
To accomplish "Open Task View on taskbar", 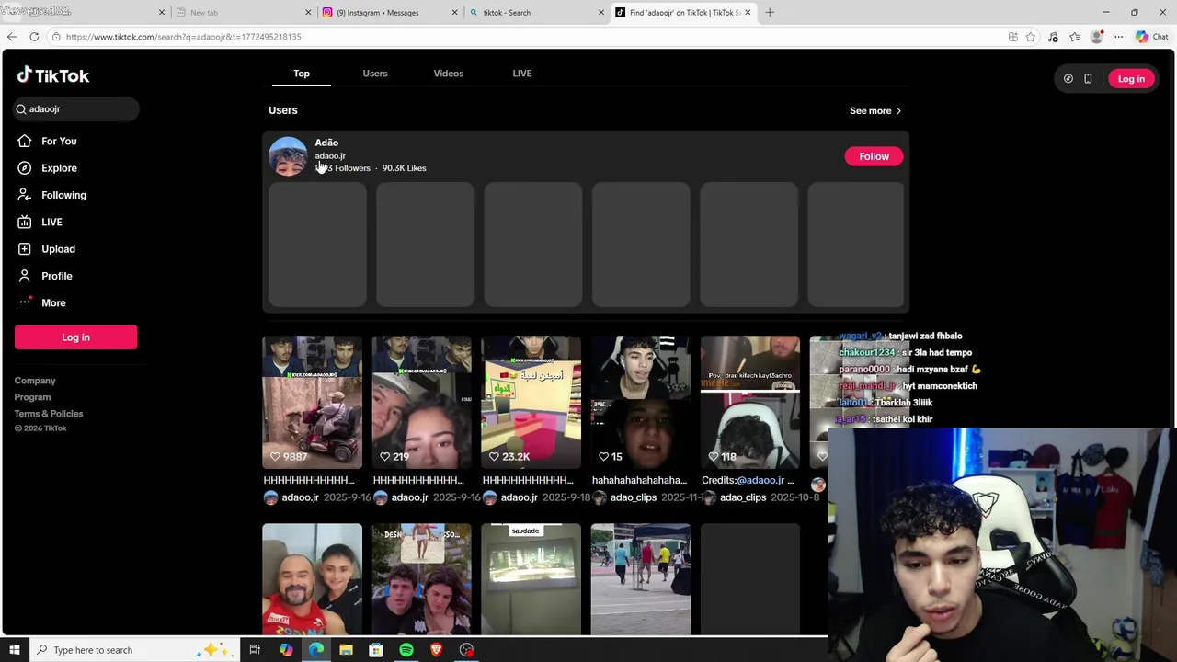I will tap(255, 650).
